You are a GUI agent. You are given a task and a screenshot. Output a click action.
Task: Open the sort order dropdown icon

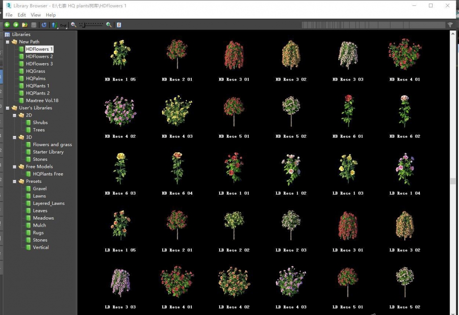click(54, 25)
